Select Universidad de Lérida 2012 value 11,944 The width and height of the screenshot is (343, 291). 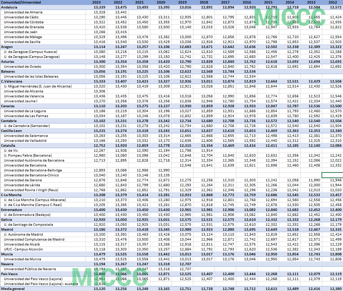pos(336,185)
